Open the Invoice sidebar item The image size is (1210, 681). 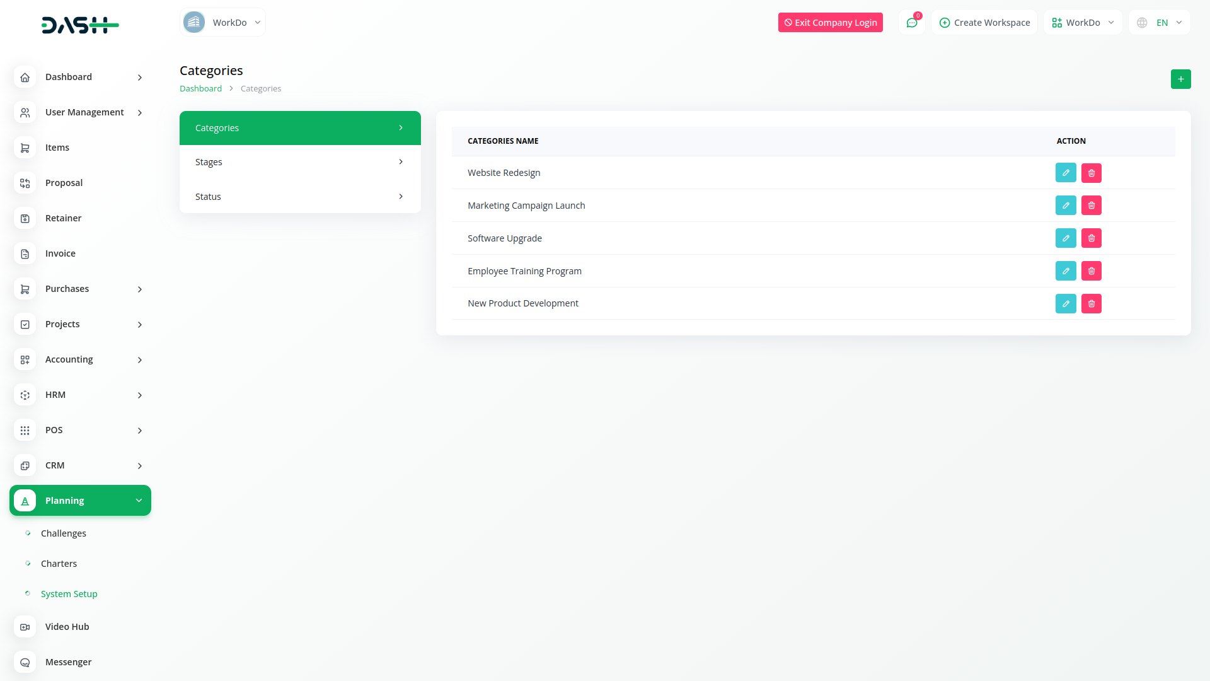click(x=60, y=253)
